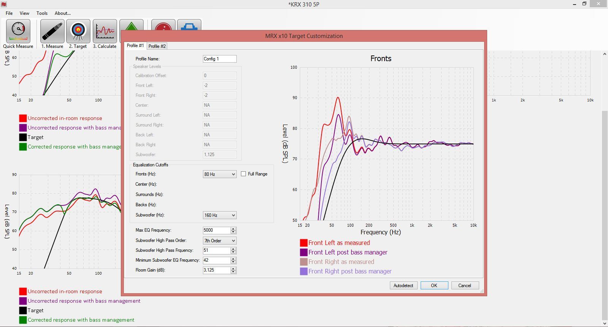Switch to Profile #2 tab

point(157,46)
